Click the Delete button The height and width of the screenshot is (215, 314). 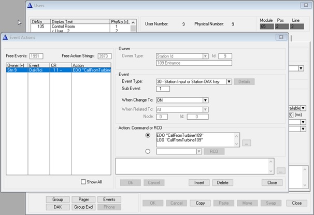[222, 182]
